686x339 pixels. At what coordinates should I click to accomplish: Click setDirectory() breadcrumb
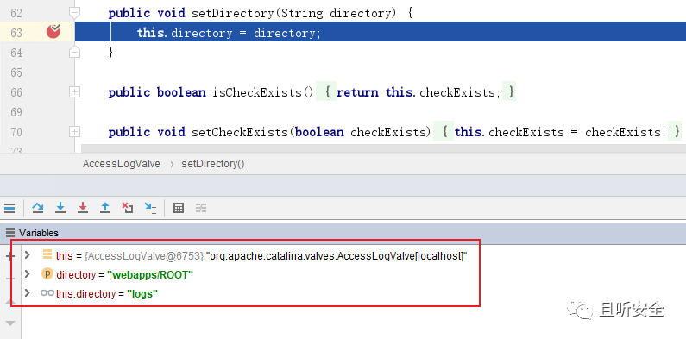[213, 164]
